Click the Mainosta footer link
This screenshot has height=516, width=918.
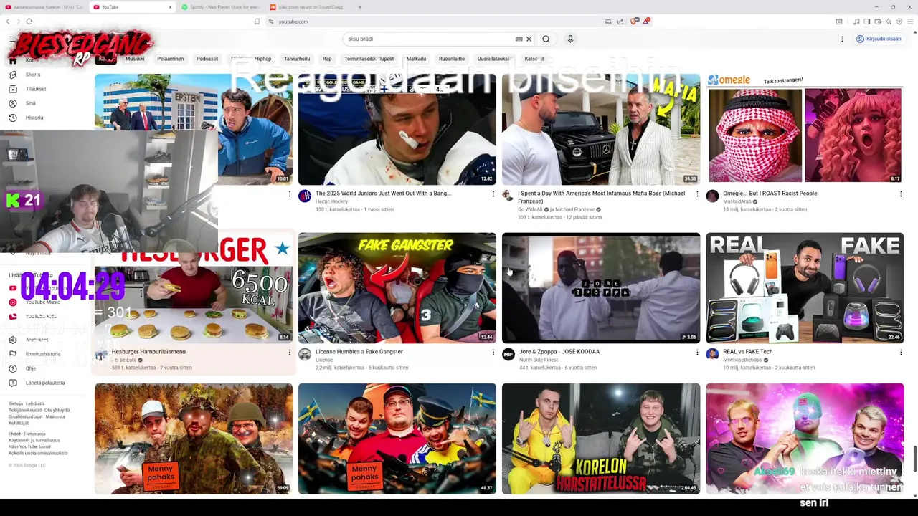click(x=55, y=416)
